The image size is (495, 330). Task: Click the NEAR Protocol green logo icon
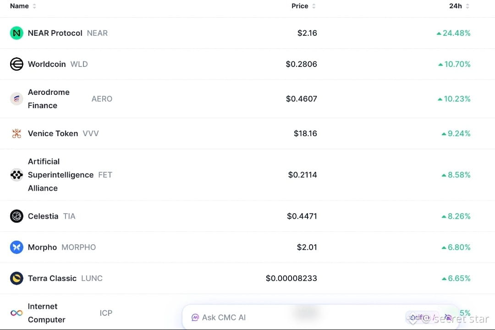(16, 33)
